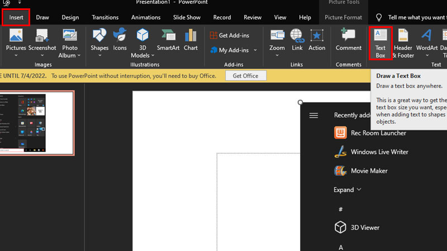
Task: Click the picture's rotation corner handle
Action: pyautogui.click(x=300, y=102)
